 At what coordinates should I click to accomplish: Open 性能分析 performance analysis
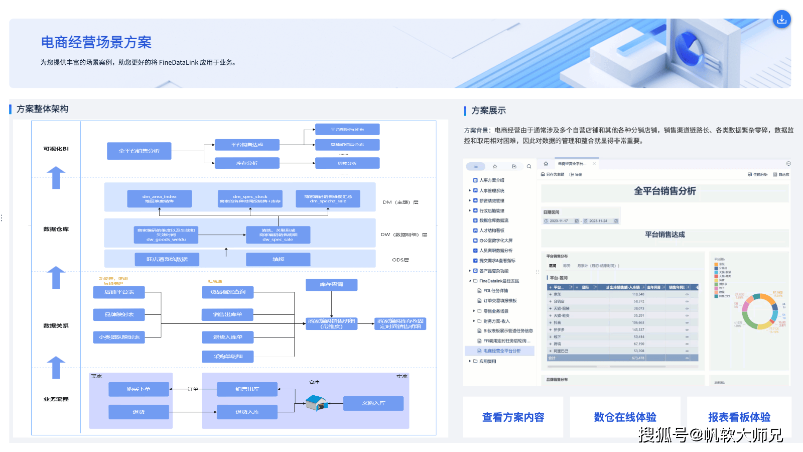(758, 175)
